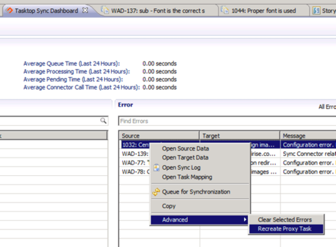The height and width of the screenshot is (247, 336).
Task: Choose Queue for Synchronization menu item
Action: point(196,192)
